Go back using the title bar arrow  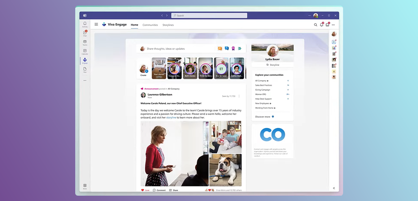click(162, 15)
